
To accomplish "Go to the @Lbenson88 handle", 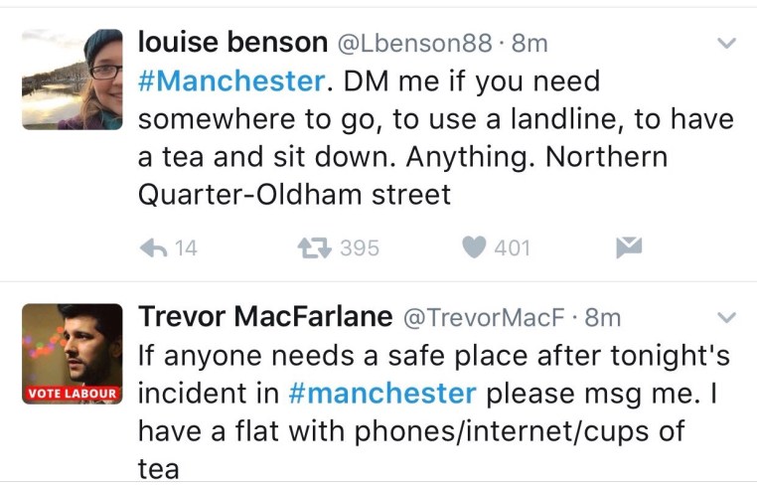I will pos(413,44).
